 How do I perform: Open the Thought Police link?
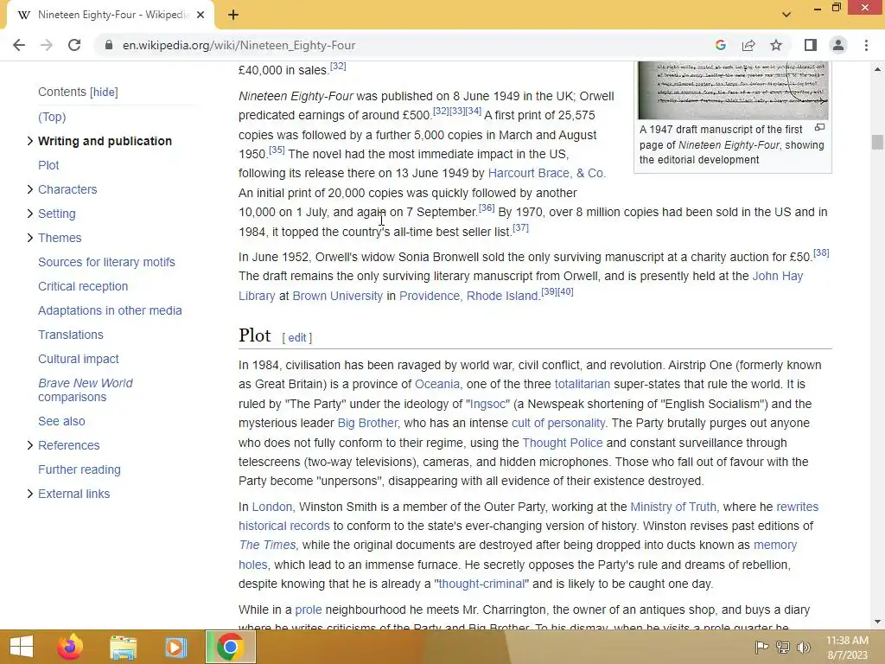[x=562, y=444]
